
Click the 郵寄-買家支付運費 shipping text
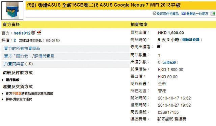point(19,99)
